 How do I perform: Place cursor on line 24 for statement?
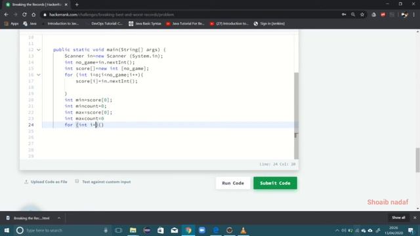84,125
